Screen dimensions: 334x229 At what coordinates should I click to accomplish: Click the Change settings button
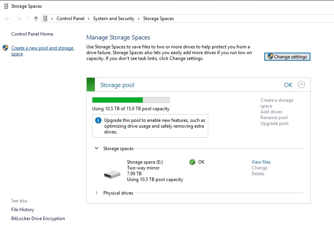click(x=287, y=56)
